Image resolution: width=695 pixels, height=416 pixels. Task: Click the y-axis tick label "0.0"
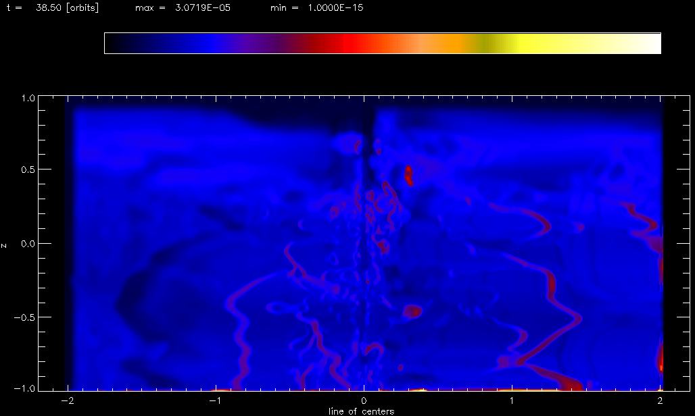[28, 243]
